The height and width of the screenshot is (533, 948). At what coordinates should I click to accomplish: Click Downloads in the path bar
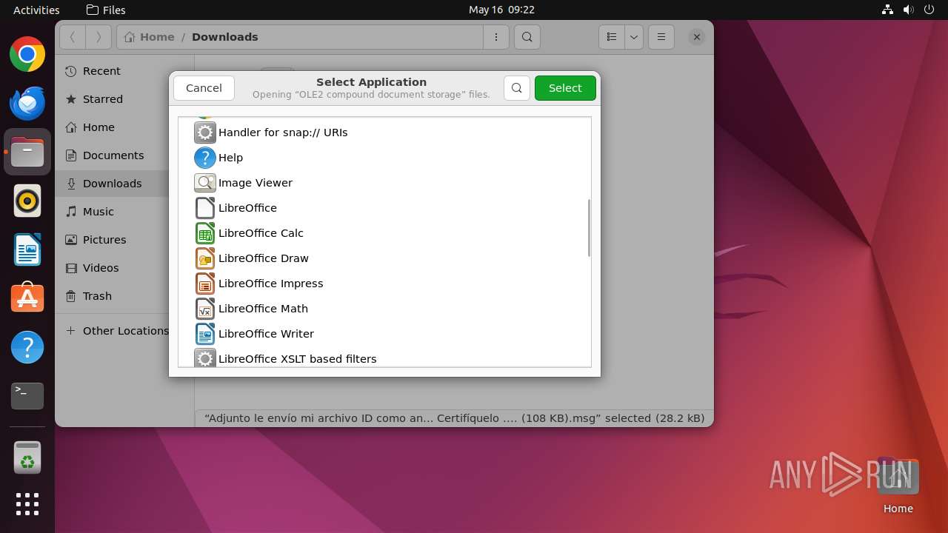[225, 37]
